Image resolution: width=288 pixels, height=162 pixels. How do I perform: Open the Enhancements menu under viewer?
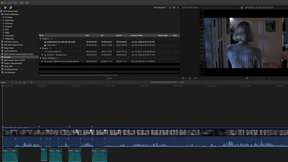pos(190,78)
